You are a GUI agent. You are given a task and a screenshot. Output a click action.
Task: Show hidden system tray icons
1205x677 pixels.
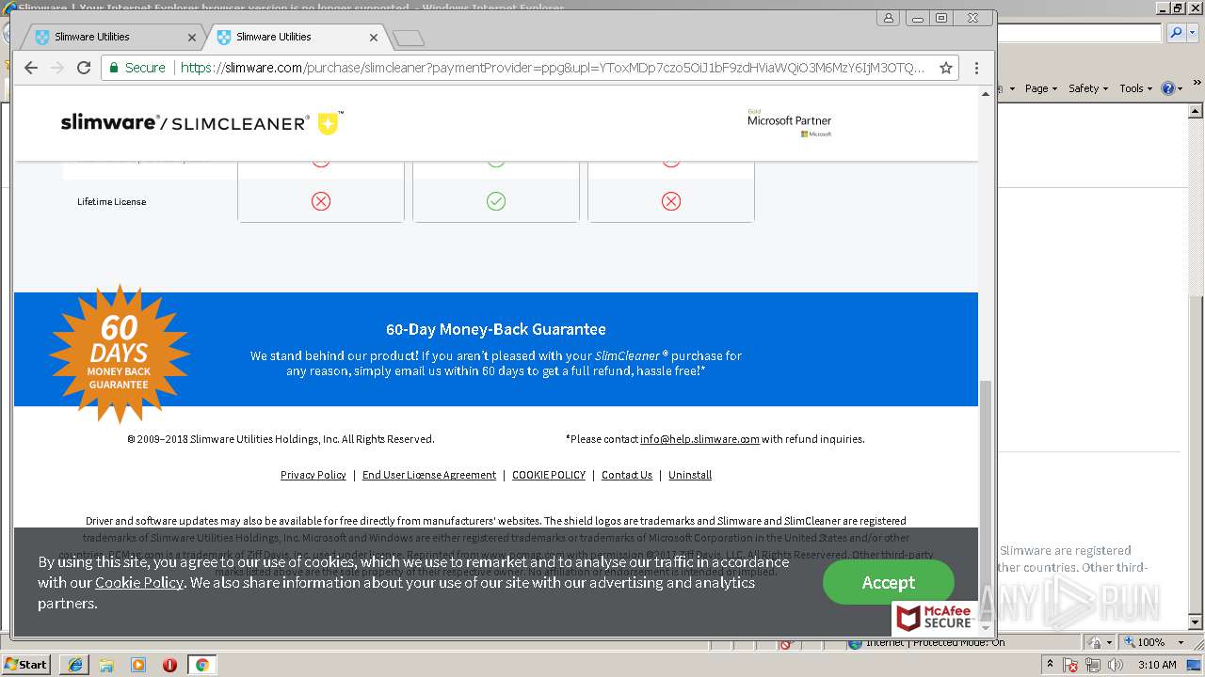pyautogui.click(x=1050, y=665)
